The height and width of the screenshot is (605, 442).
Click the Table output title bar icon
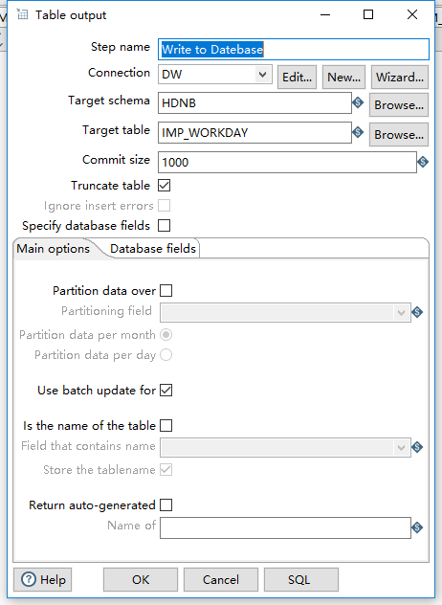coord(22,14)
